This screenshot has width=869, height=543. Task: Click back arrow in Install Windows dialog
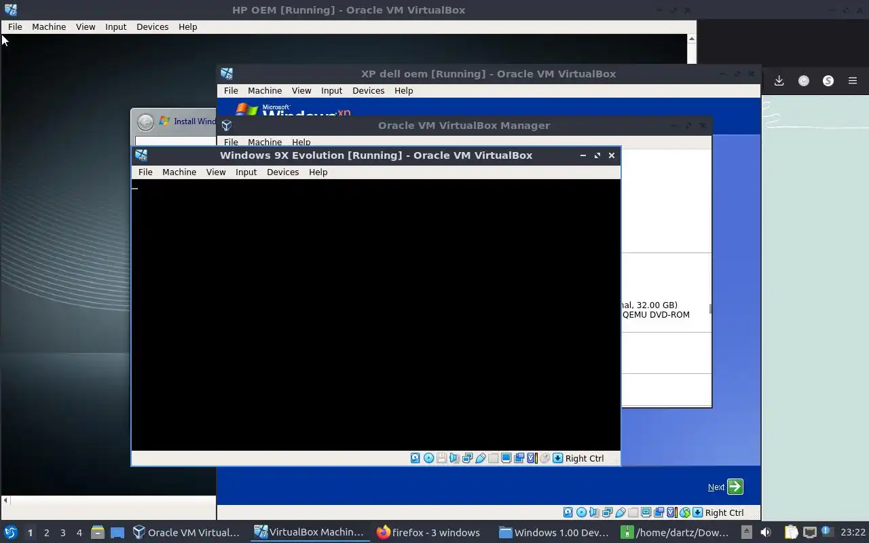click(x=145, y=121)
